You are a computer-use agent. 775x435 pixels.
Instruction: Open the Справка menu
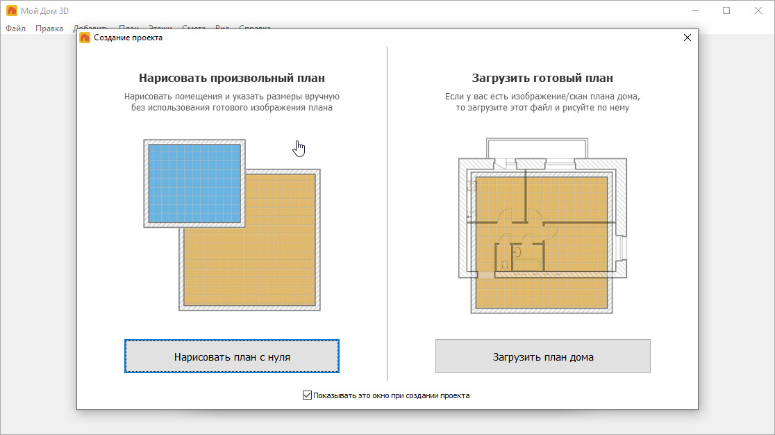255,28
